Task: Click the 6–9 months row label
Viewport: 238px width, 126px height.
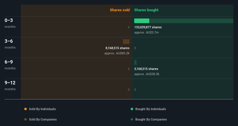Action: click(x=10, y=65)
